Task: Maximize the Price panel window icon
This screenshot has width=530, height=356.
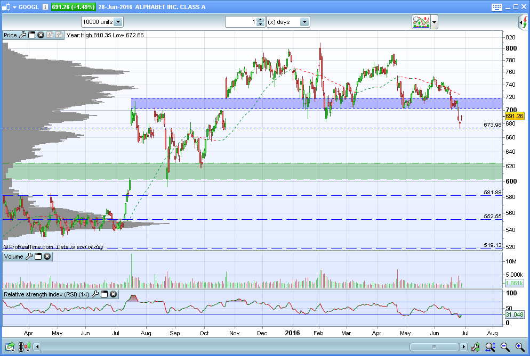Action: tap(31, 35)
